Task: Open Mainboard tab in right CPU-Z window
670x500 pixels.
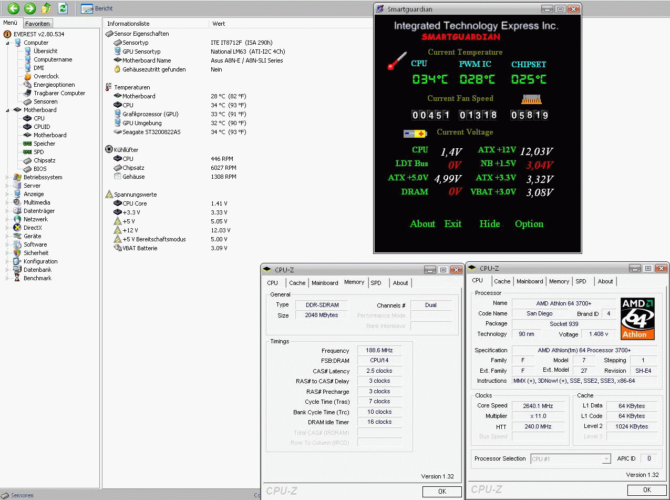Action: click(x=530, y=281)
